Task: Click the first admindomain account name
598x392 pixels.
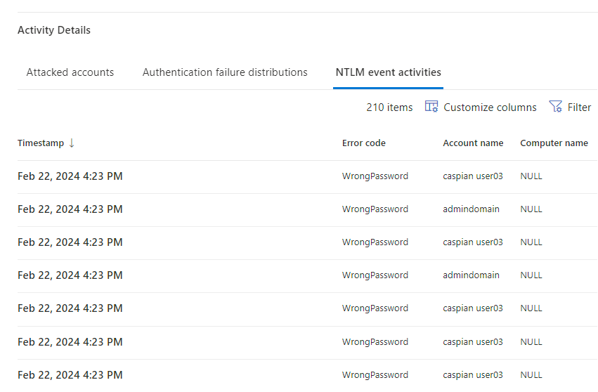Action: [x=471, y=209]
